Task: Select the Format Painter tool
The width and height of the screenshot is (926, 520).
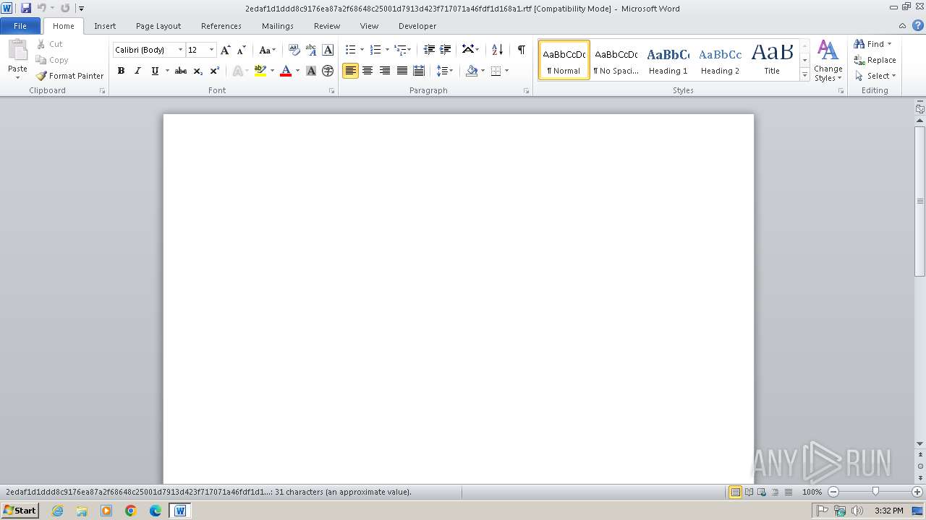Action: [x=70, y=76]
